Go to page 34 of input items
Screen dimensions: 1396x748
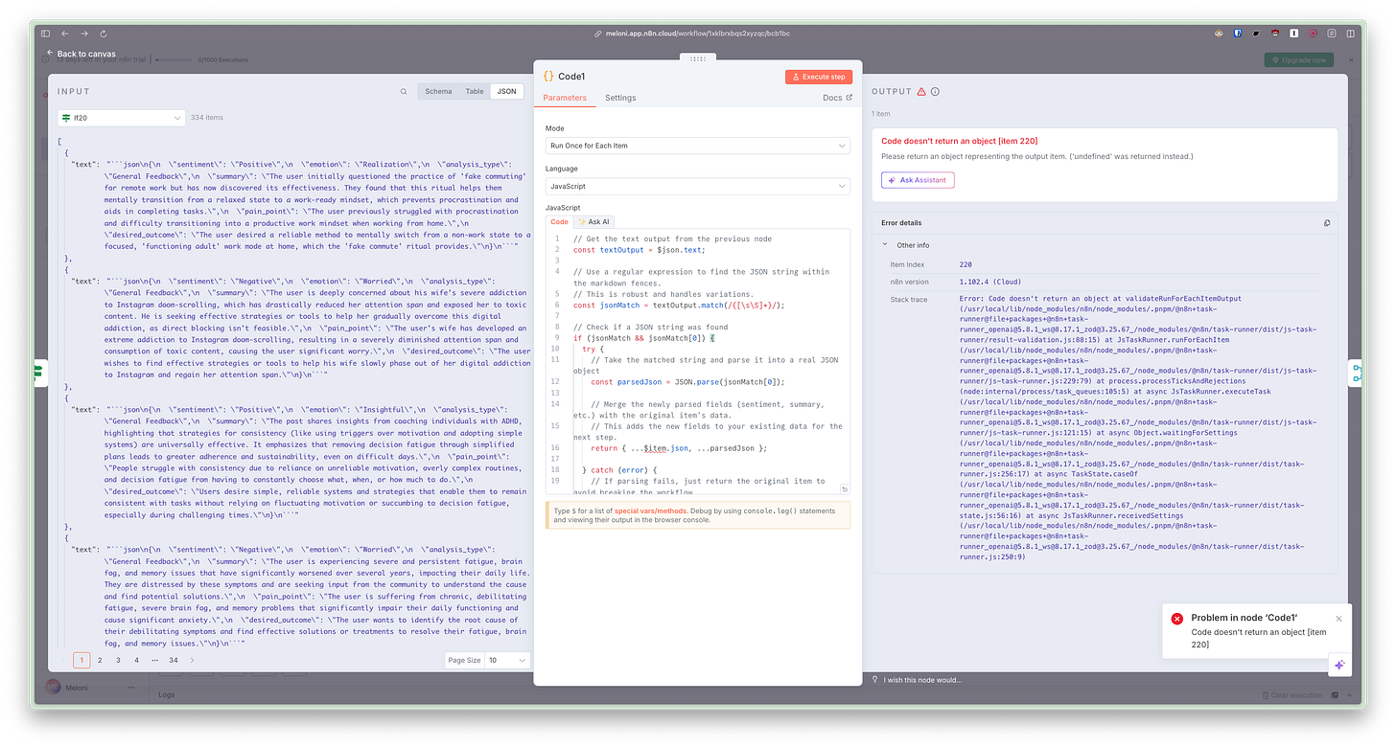(174, 660)
